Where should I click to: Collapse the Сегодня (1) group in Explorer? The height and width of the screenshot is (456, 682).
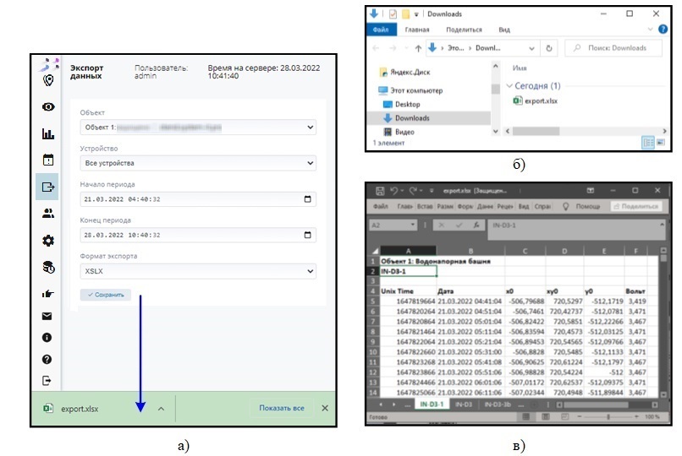510,86
